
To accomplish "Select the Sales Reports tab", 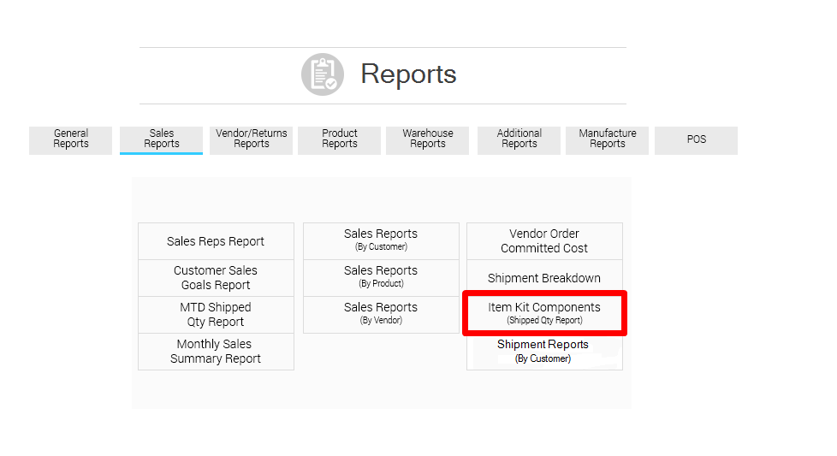I will [161, 139].
